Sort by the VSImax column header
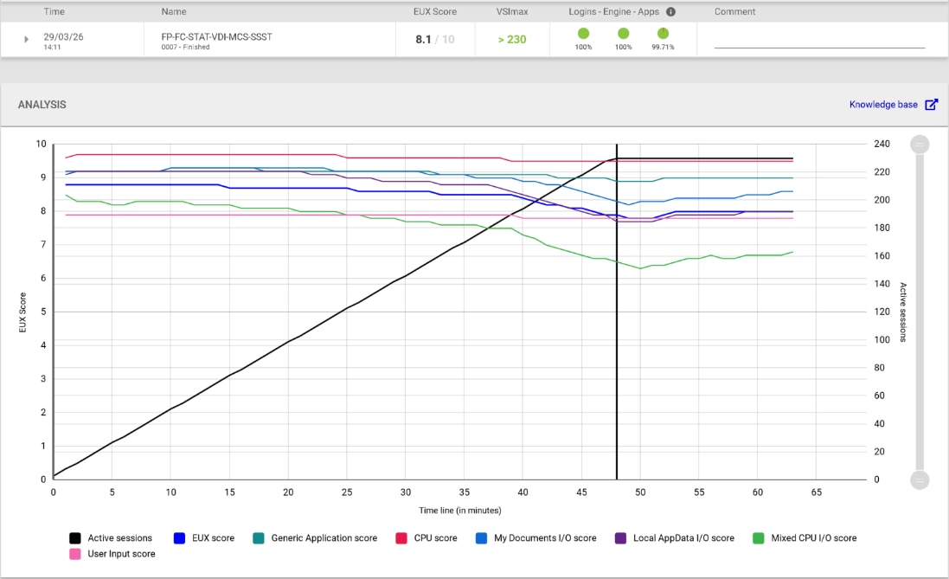 coord(512,11)
